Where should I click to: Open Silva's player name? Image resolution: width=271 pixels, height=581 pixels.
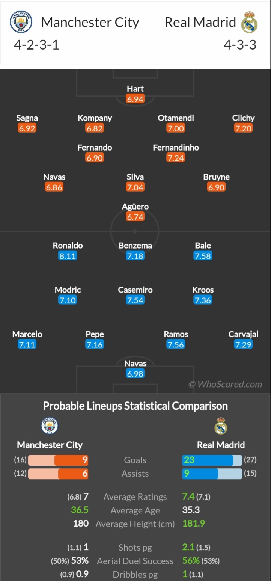[135, 177]
